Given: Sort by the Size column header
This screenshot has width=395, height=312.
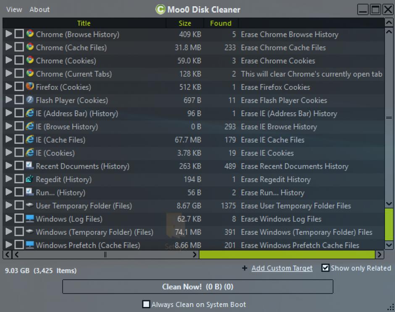Looking at the screenshot, I should coord(184,23).
